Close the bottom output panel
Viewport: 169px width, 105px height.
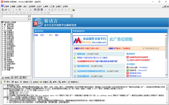pos(1,81)
